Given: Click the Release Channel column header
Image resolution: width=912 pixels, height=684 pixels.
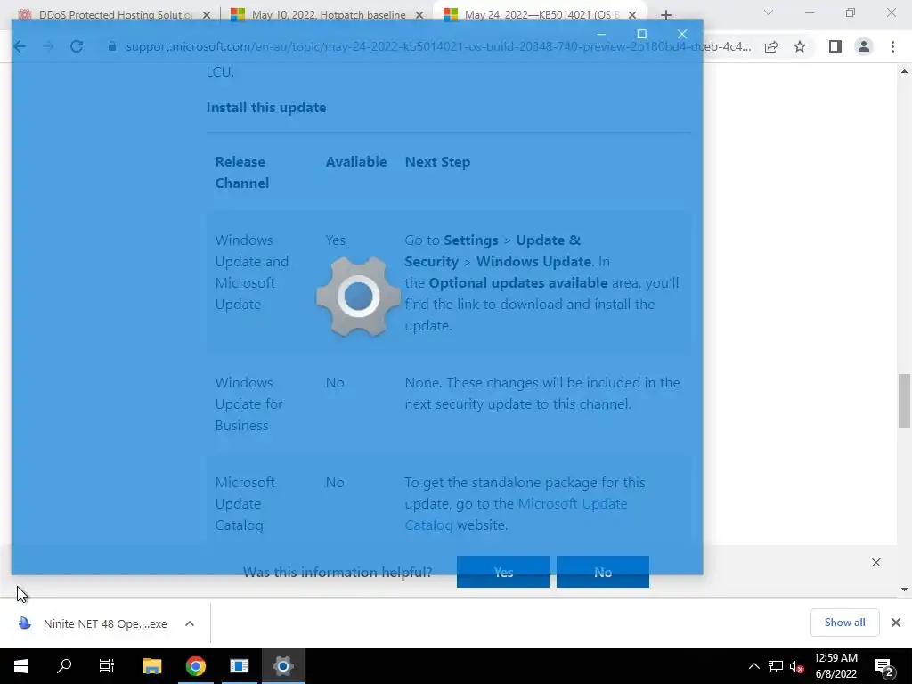Looking at the screenshot, I should (242, 172).
